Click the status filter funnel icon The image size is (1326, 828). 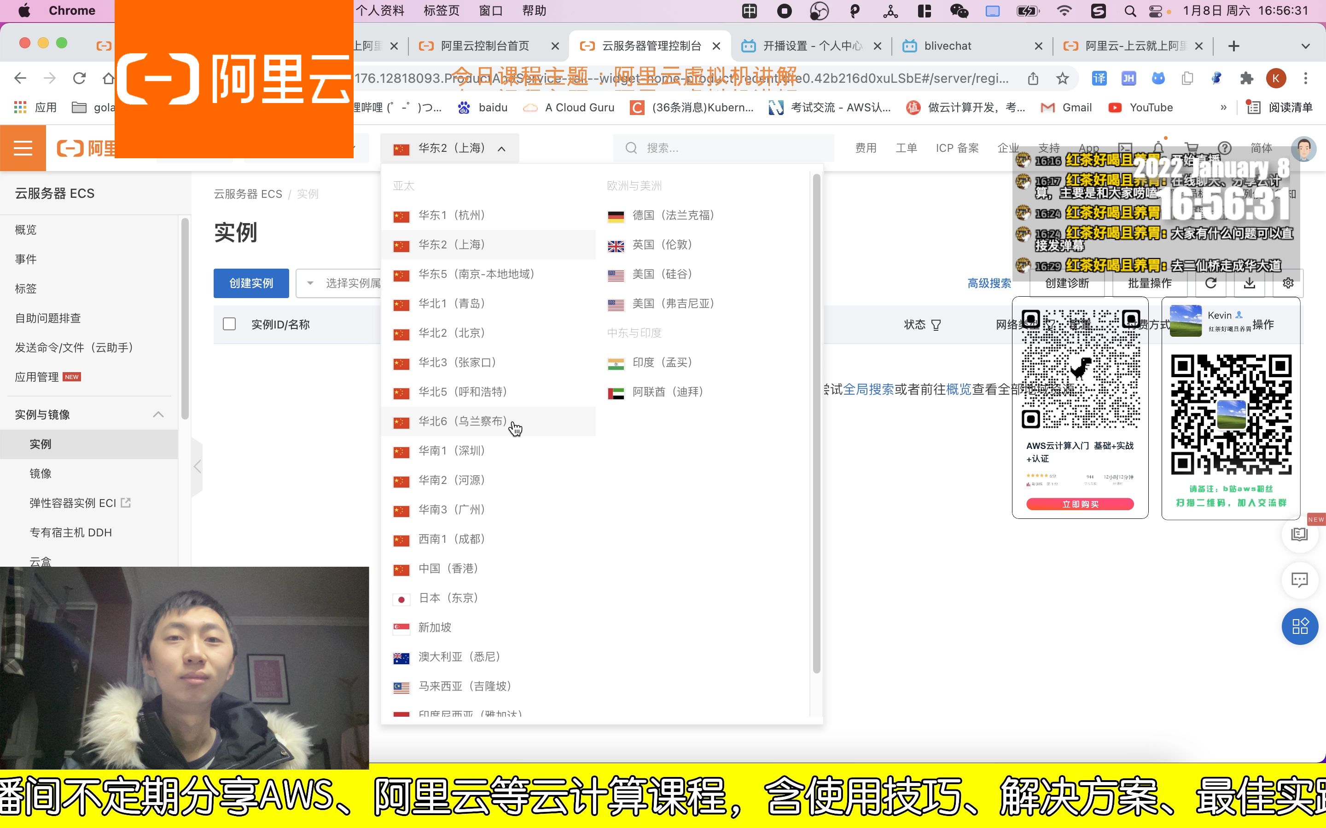point(936,325)
